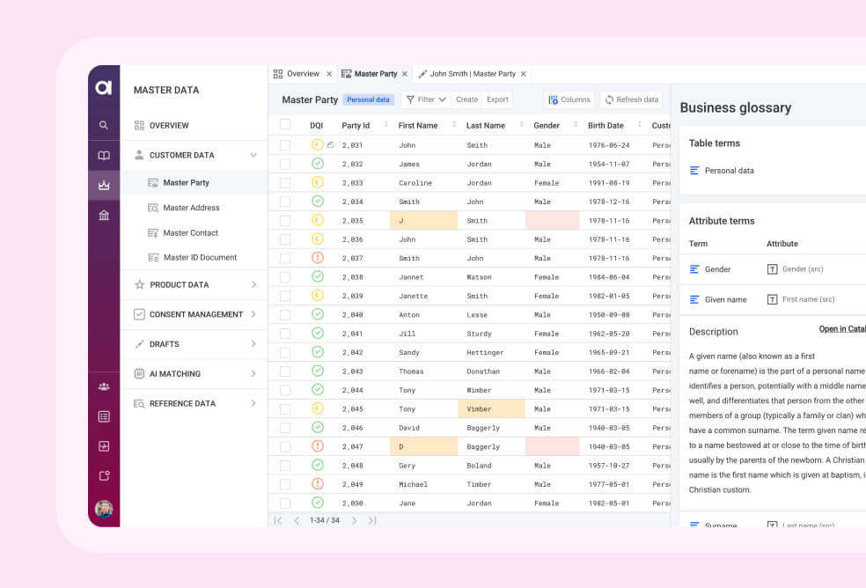This screenshot has height=588, width=866.
Task: Toggle the select-all header checkbox
Action: tap(285, 124)
